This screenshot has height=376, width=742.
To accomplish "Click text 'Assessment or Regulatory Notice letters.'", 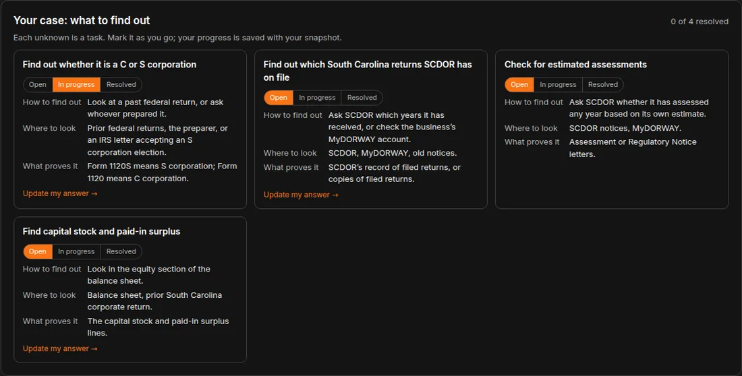I will coord(633,148).
